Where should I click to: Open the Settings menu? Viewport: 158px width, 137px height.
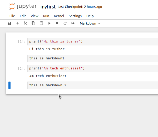75,16
